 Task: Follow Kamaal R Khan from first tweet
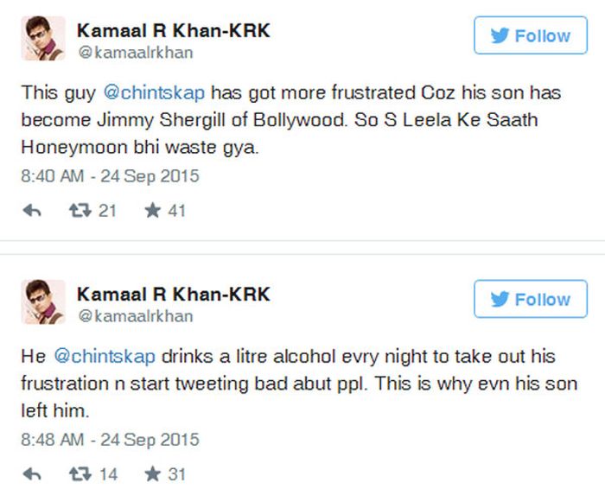click(529, 36)
